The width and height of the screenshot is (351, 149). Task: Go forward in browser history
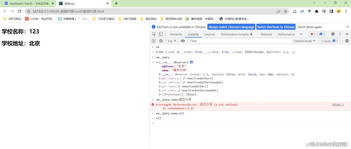(x=12, y=11)
